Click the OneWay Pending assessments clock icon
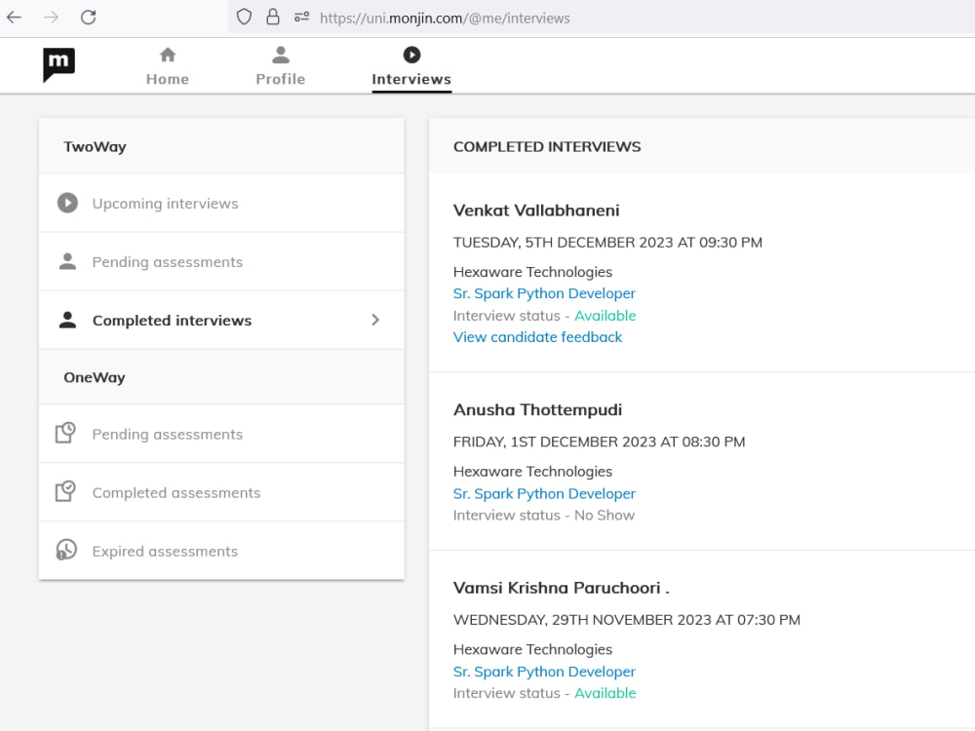975x731 pixels. tap(66, 433)
